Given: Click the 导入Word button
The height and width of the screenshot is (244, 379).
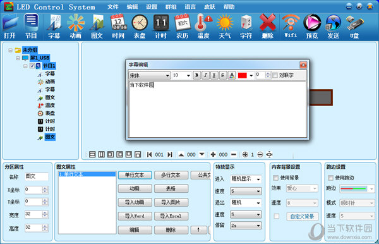Looking at the screenshot, I should pos(135,216).
